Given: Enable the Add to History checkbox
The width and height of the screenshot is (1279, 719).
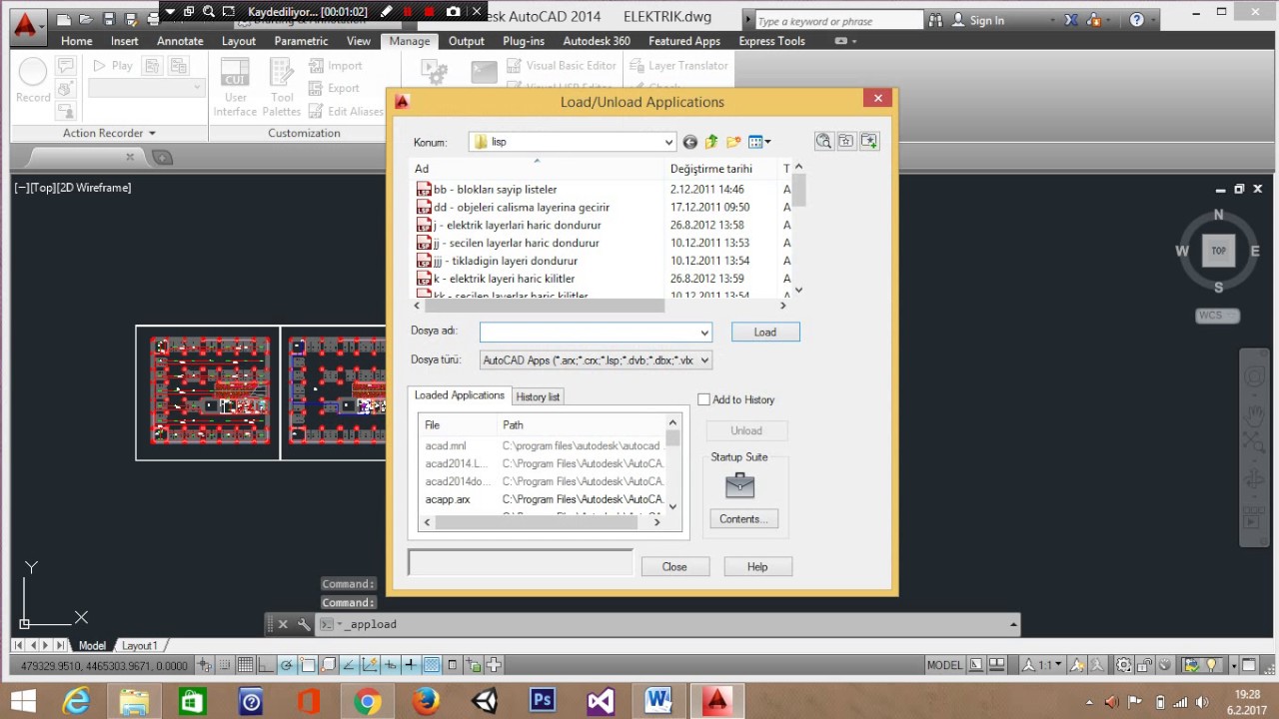Looking at the screenshot, I should coord(703,399).
